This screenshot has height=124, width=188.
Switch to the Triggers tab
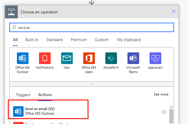(23, 95)
